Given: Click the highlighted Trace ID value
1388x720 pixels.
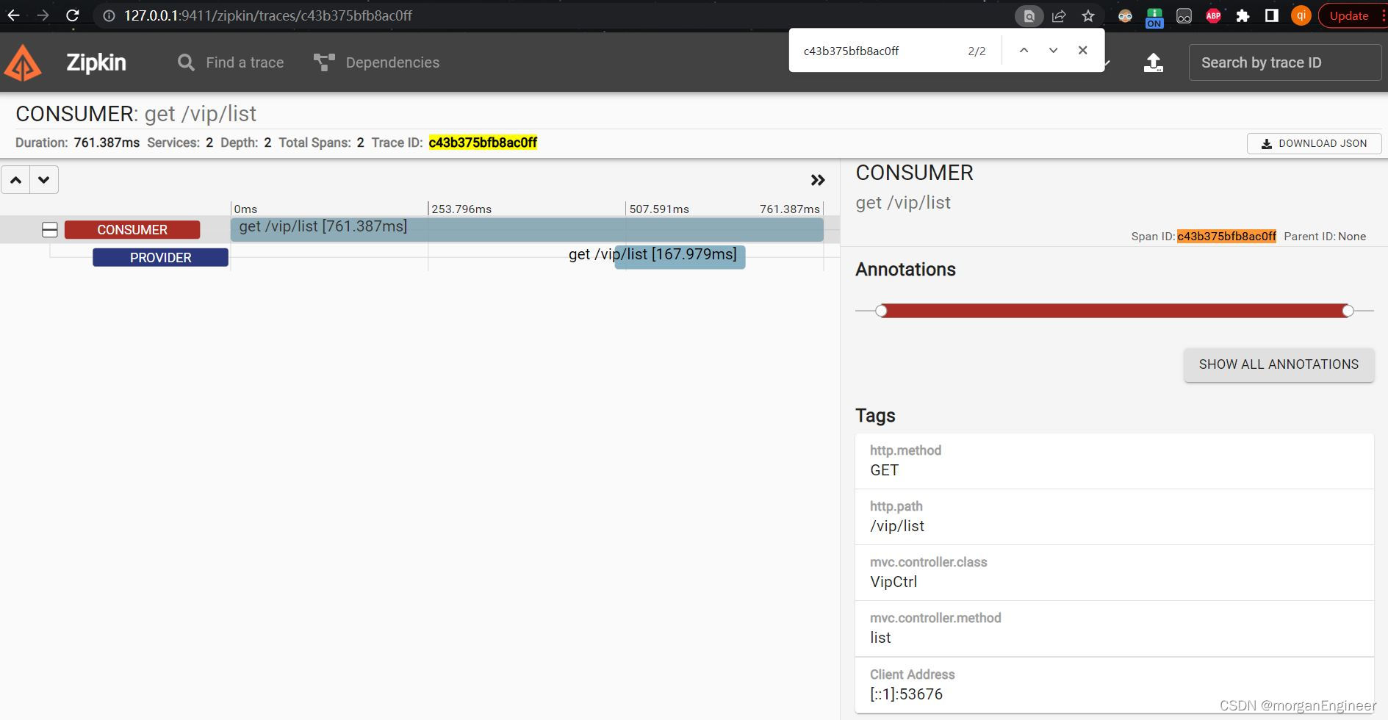Looking at the screenshot, I should click(x=483, y=143).
